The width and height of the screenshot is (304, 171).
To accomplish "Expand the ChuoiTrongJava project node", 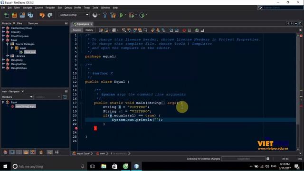I will [x=3, y=36].
